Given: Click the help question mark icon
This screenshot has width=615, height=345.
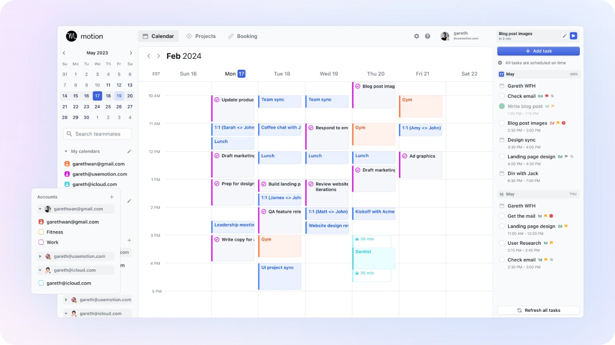Looking at the screenshot, I should point(428,36).
